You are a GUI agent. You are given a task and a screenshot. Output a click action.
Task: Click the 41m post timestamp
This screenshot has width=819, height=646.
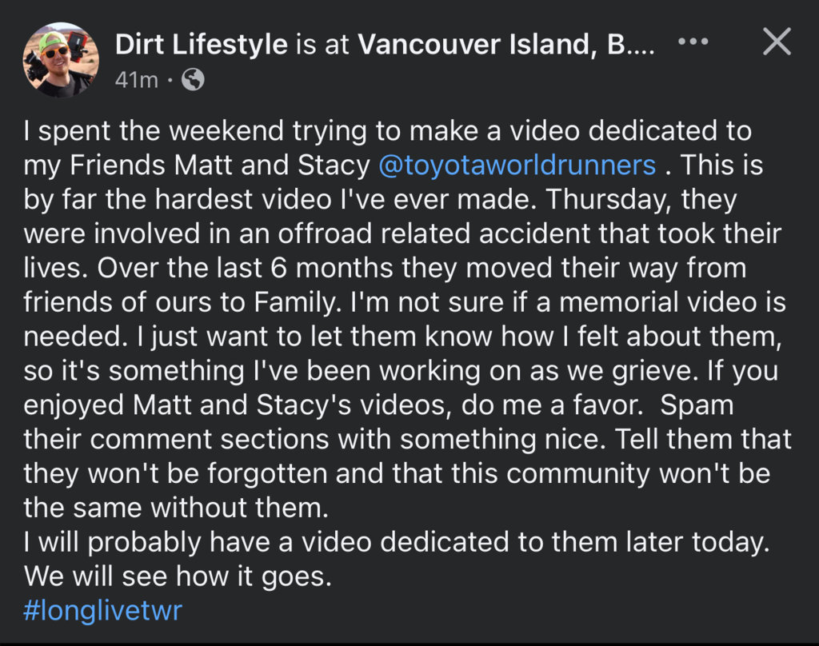136,80
